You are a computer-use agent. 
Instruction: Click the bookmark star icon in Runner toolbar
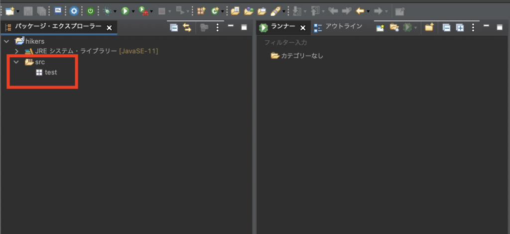tap(380, 28)
